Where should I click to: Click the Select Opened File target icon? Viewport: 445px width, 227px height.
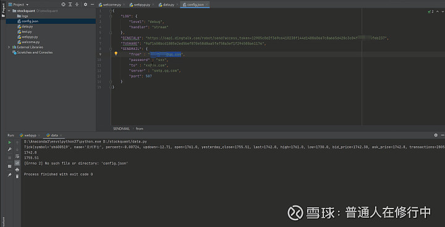pyautogui.click(x=64, y=4)
